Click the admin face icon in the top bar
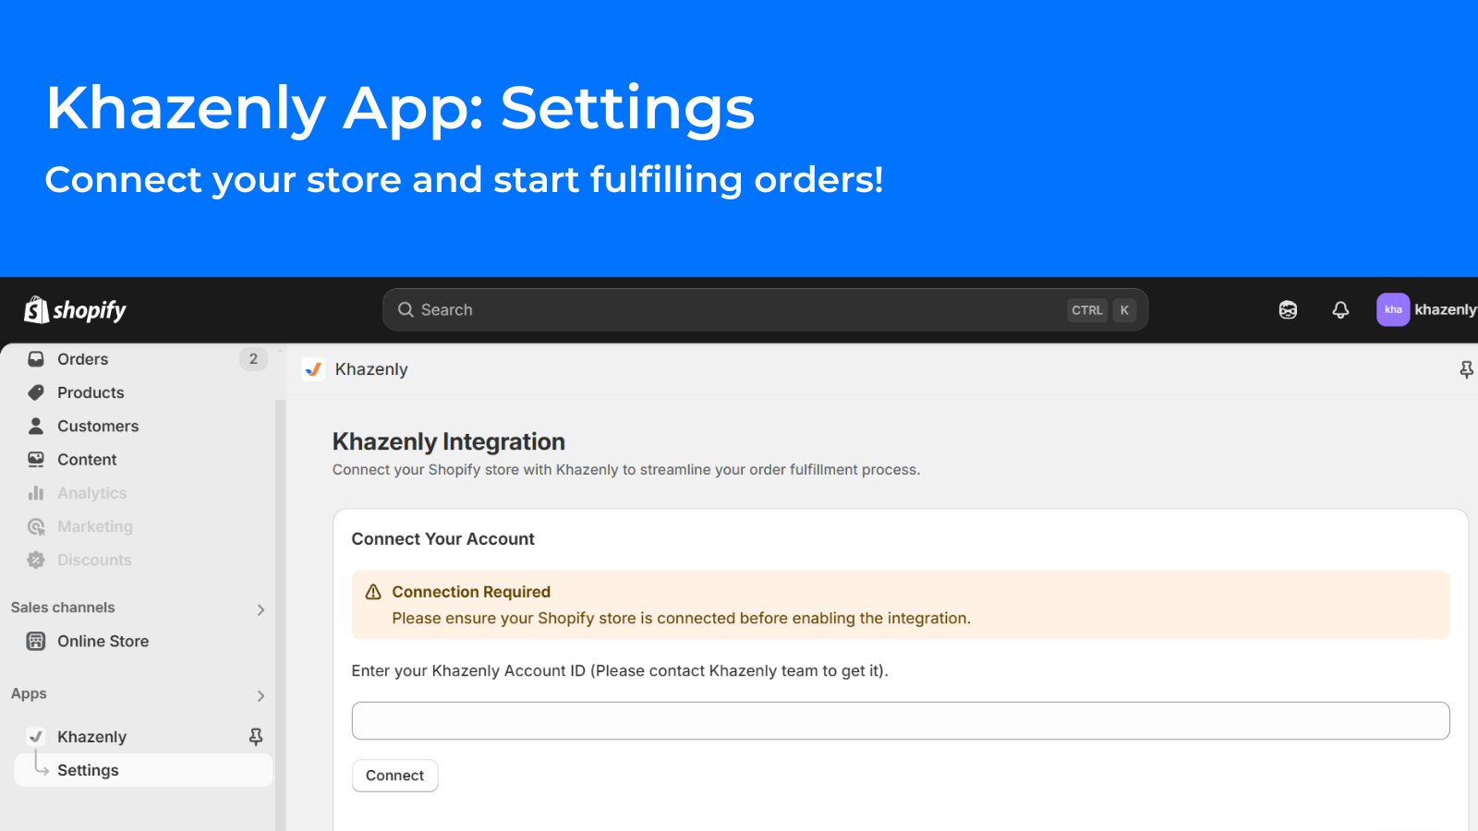The width and height of the screenshot is (1478, 831). pos(1287,309)
